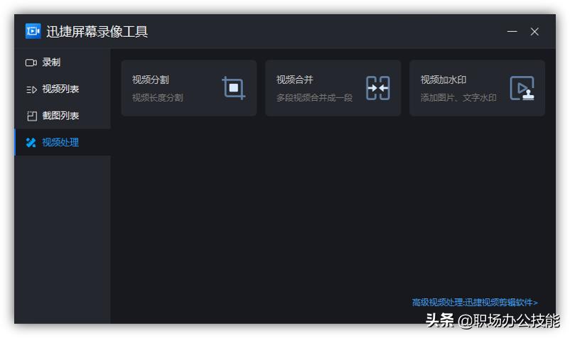Screen dimensions: 570x338
Task: Open the 视频分割 title
Action: click(x=151, y=80)
